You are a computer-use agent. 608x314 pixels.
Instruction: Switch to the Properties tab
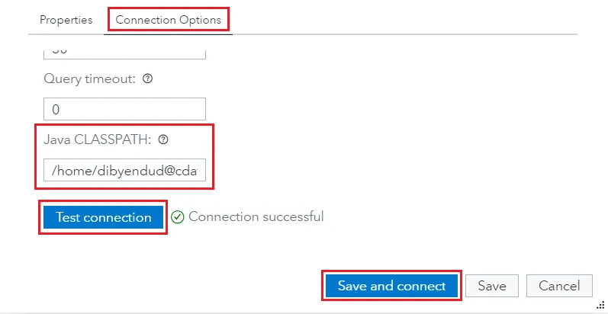pyautogui.click(x=66, y=20)
